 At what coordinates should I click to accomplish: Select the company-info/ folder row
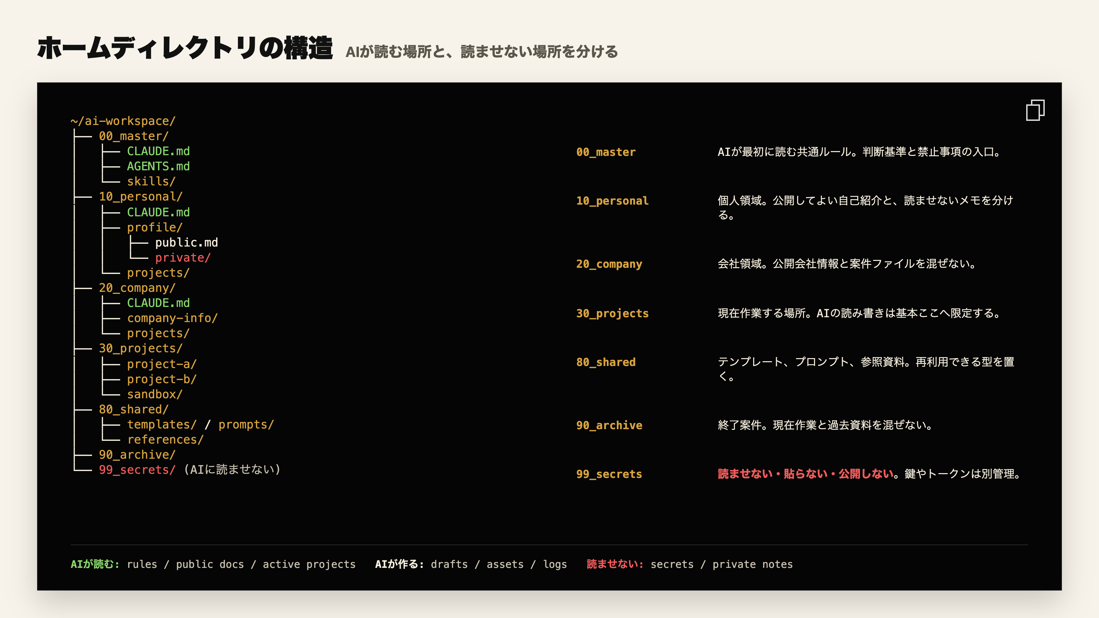pos(172,318)
